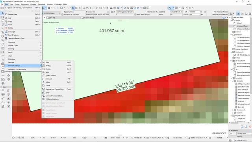Select E-01 North Elevation in Navigator

(x=243, y=38)
